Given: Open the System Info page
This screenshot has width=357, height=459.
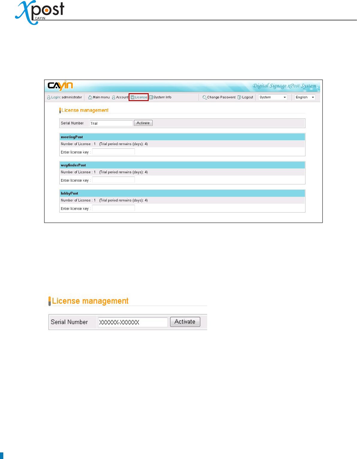Looking at the screenshot, I should tap(162, 97).
